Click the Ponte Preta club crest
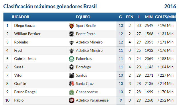The height and width of the screenshot is (105, 180). pos(72,34)
